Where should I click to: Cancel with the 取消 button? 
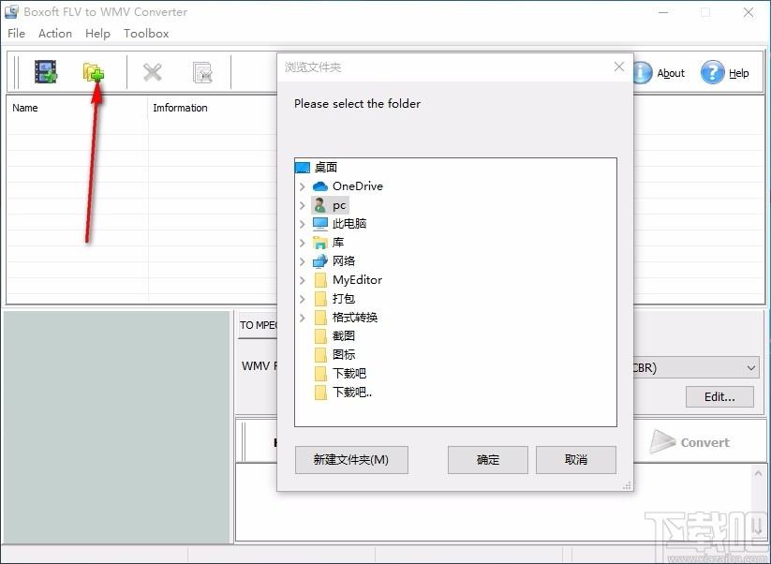pyautogui.click(x=576, y=460)
